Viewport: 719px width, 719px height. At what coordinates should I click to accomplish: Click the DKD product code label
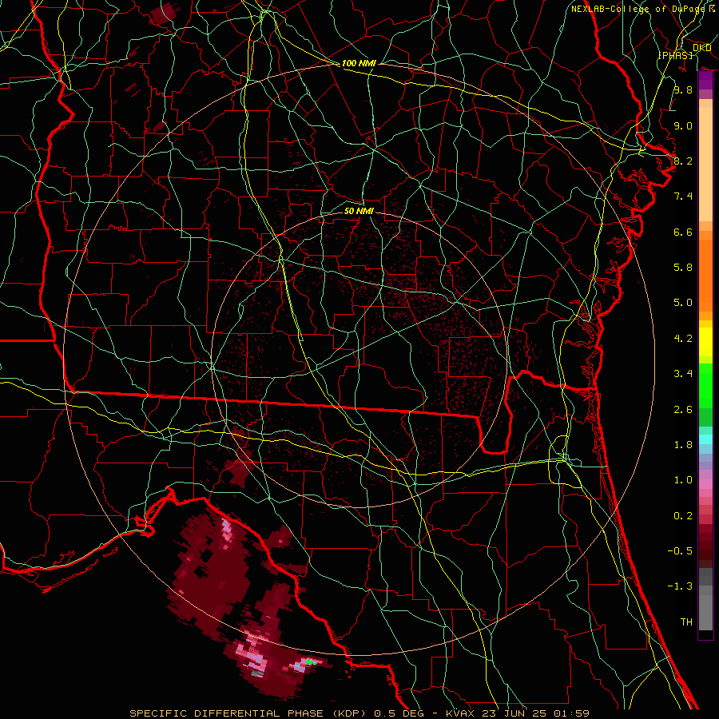tap(701, 48)
